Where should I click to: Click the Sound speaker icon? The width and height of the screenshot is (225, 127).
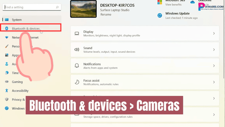click(77, 50)
